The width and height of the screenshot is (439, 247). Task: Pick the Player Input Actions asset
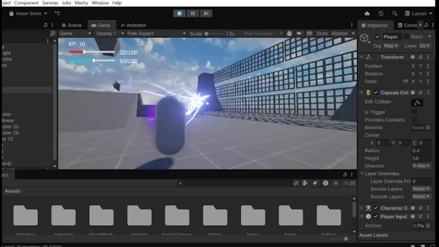click(428, 226)
